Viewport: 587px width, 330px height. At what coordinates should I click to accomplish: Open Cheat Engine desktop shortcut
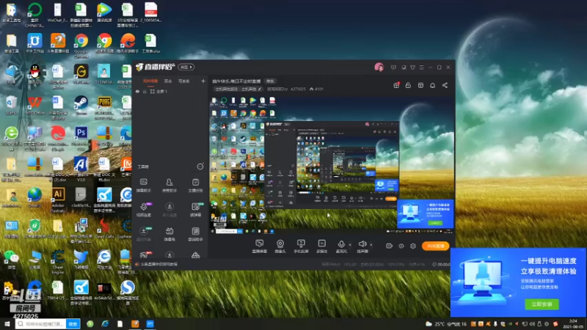(x=58, y=262)
